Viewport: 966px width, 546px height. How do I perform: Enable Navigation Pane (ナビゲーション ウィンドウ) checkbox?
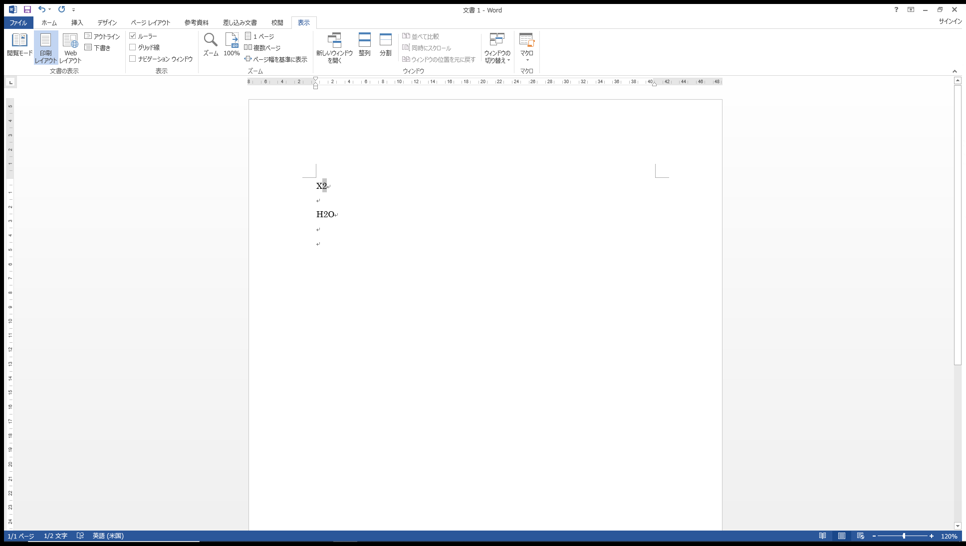133,59
